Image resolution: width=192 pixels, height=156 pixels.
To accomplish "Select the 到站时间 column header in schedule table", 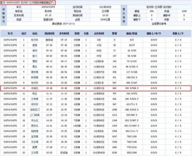I will (50, 33).
